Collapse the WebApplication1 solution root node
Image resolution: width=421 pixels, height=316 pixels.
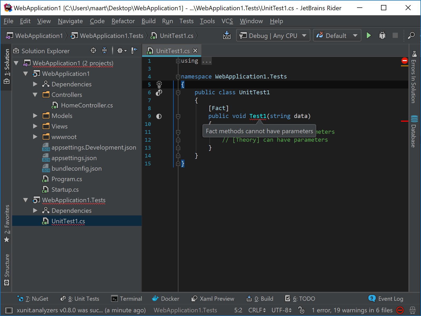tap(16, 63)
